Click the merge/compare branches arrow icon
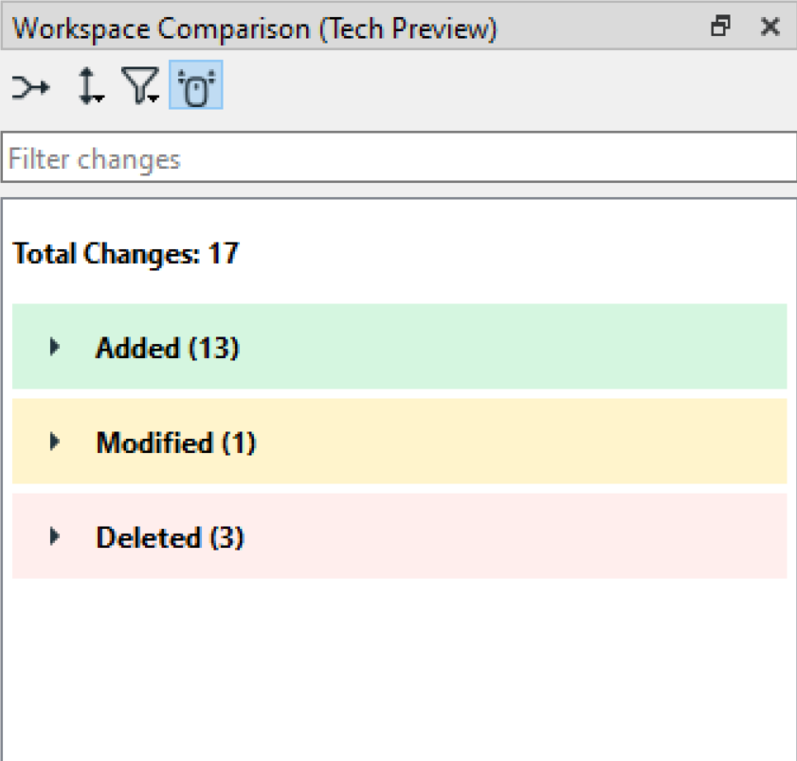This screenshot has height=761, width=797. (x=30, y=89)
